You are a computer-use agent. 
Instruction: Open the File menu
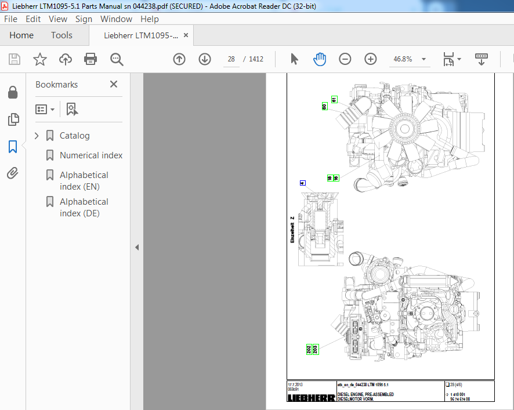(x=10, y=19)
